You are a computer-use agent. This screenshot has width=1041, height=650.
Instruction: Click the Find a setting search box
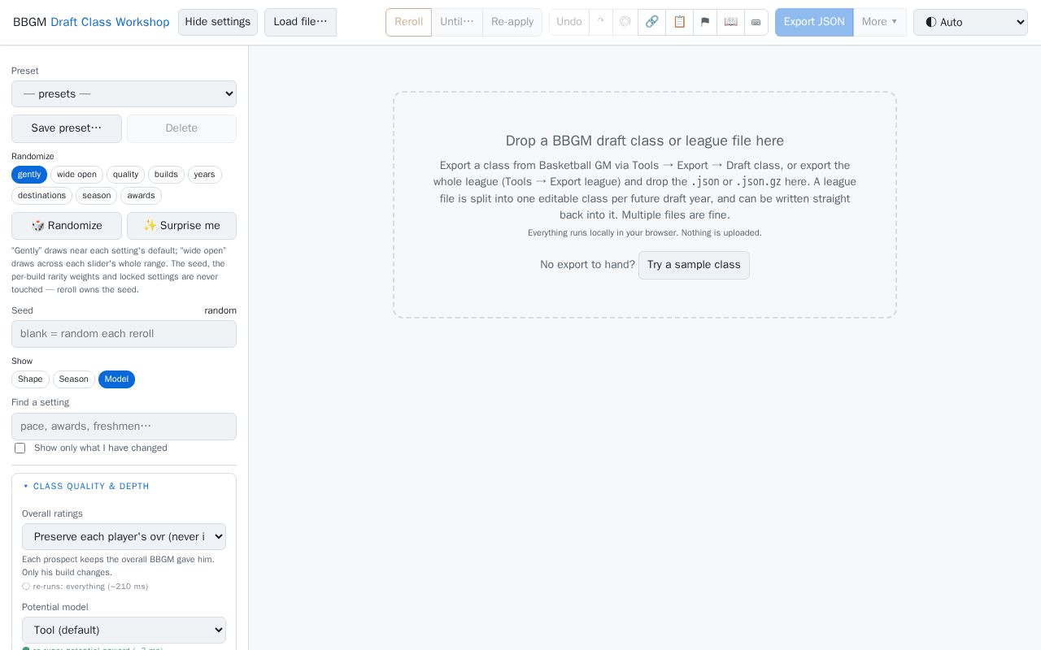coord(124,427)
